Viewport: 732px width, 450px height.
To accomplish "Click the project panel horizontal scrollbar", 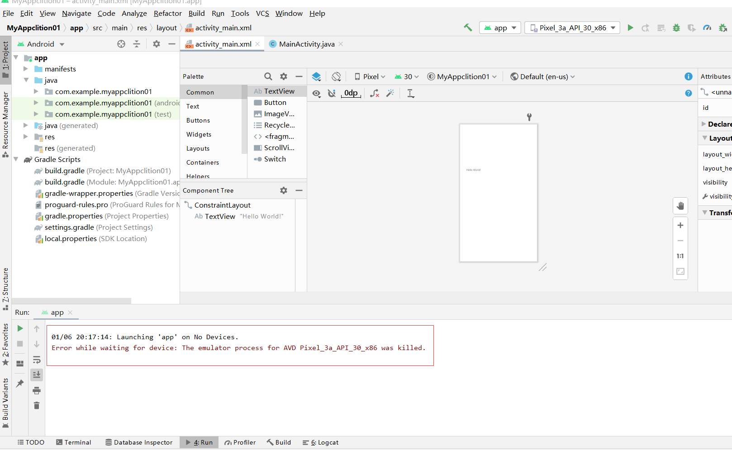I will pyautogui.click(x=71, y=301).
